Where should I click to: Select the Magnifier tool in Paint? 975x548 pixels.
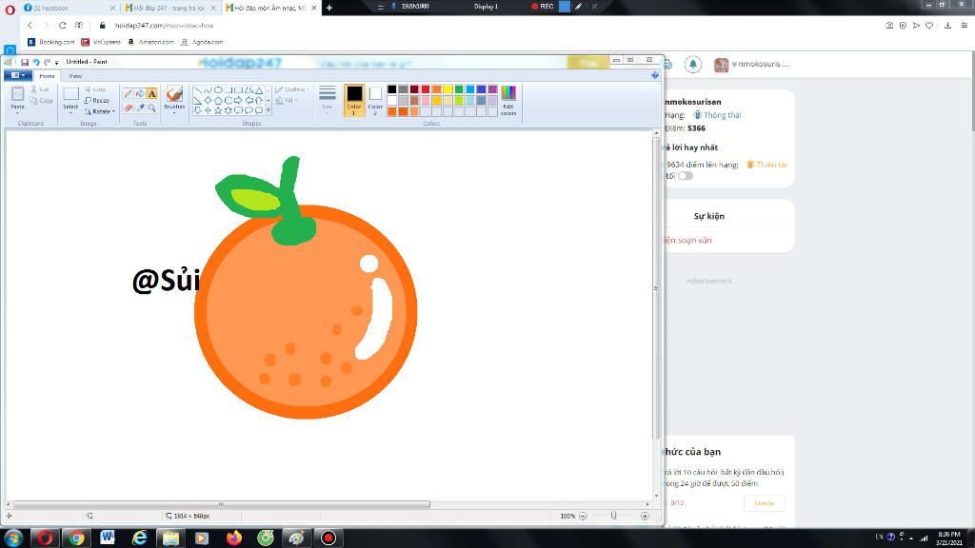(x=151, y=108)
